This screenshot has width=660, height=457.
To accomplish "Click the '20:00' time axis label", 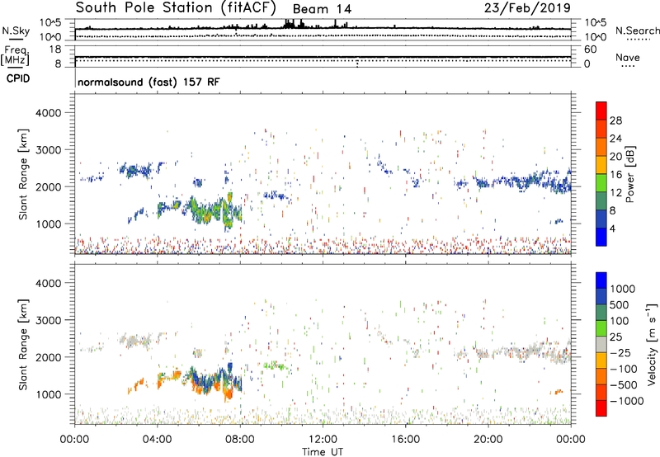I will tap(488, 440).
